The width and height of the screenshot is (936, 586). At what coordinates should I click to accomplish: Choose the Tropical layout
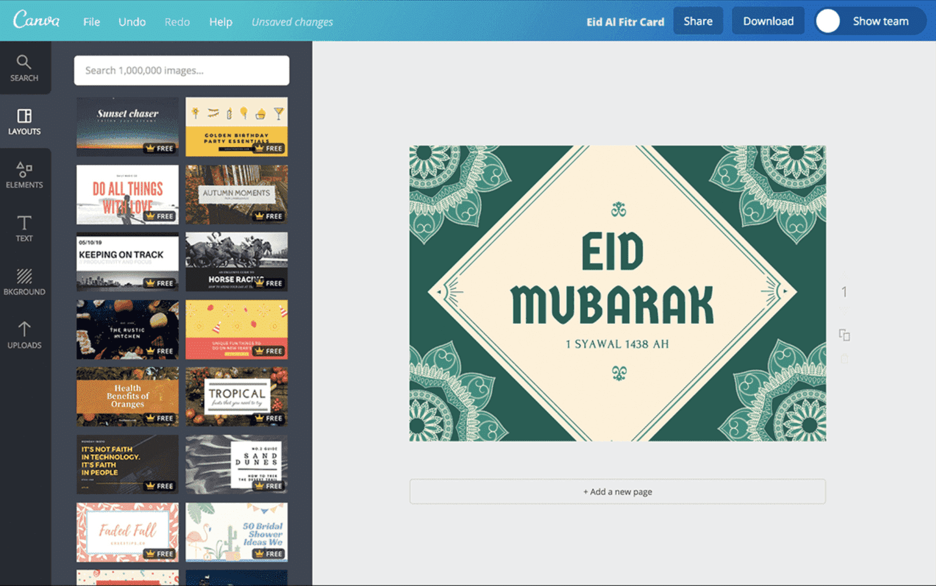pyautogui.click(x=236, y=397)
